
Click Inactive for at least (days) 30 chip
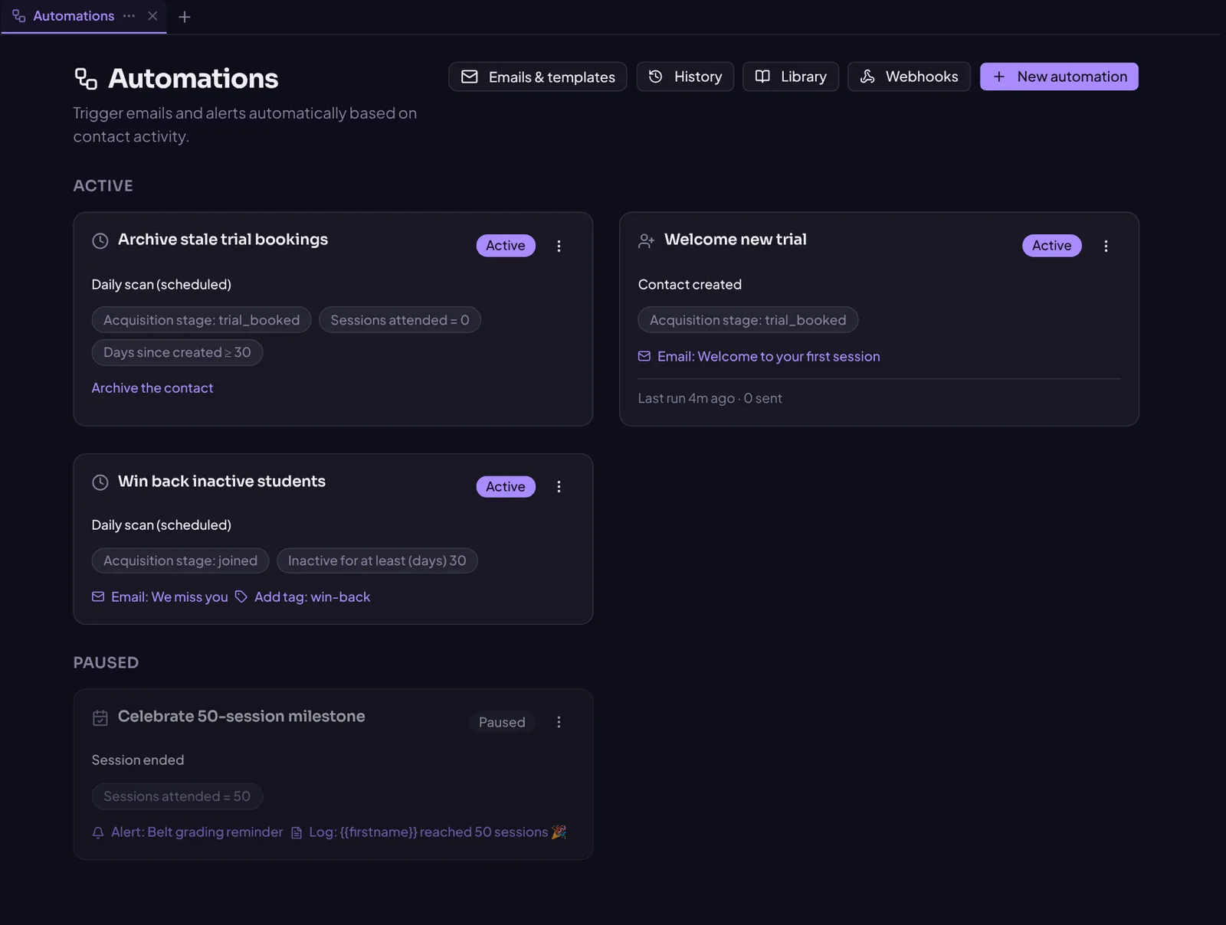(x=377, y=561)
